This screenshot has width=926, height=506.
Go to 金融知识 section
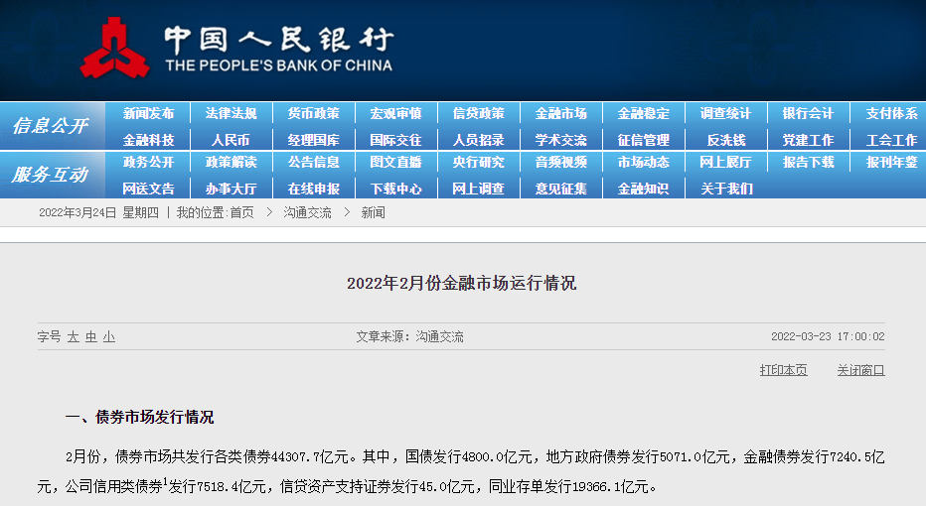(x=643, y=189)
